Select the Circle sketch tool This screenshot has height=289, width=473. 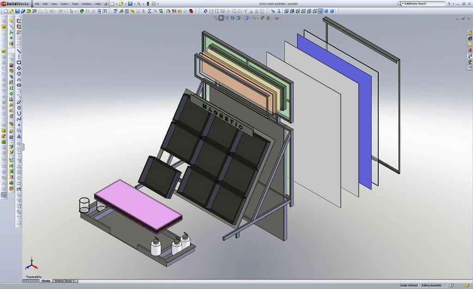pos(19,73)
